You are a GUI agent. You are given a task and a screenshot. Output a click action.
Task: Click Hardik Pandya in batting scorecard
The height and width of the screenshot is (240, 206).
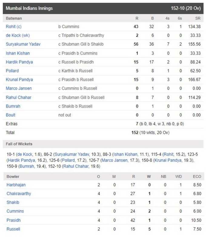(x=19, y=62)
